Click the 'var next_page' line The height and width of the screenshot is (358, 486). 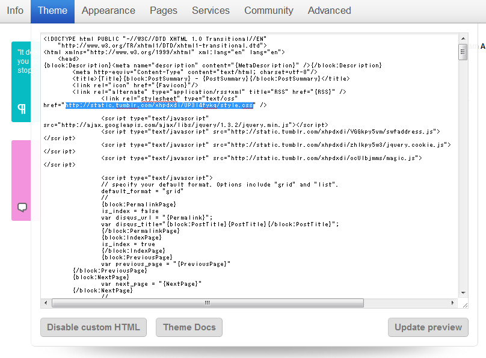pos(151,284)
